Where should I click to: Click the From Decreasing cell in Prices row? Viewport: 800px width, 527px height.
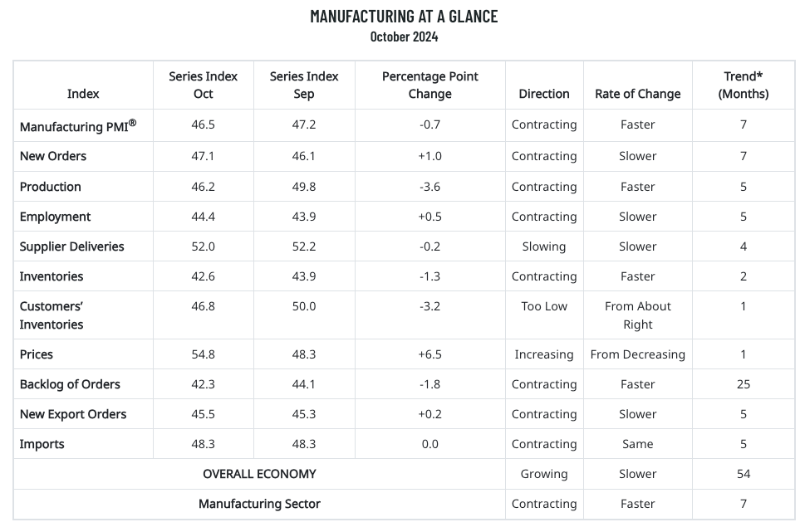pos(638,354)
